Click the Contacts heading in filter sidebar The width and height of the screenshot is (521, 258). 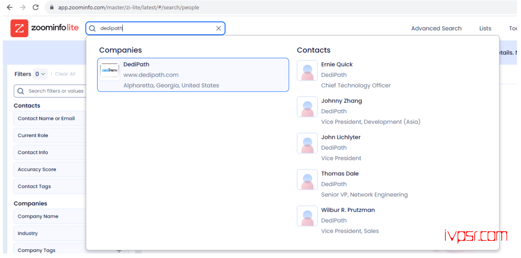(x=27, y=106)
